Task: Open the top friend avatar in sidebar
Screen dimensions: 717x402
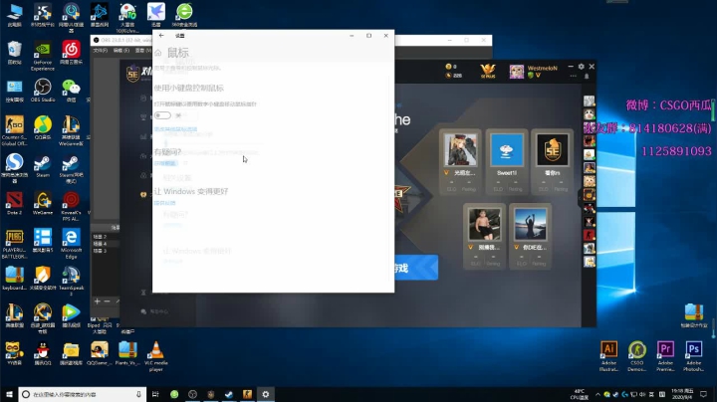Action: tap(589, 100)
